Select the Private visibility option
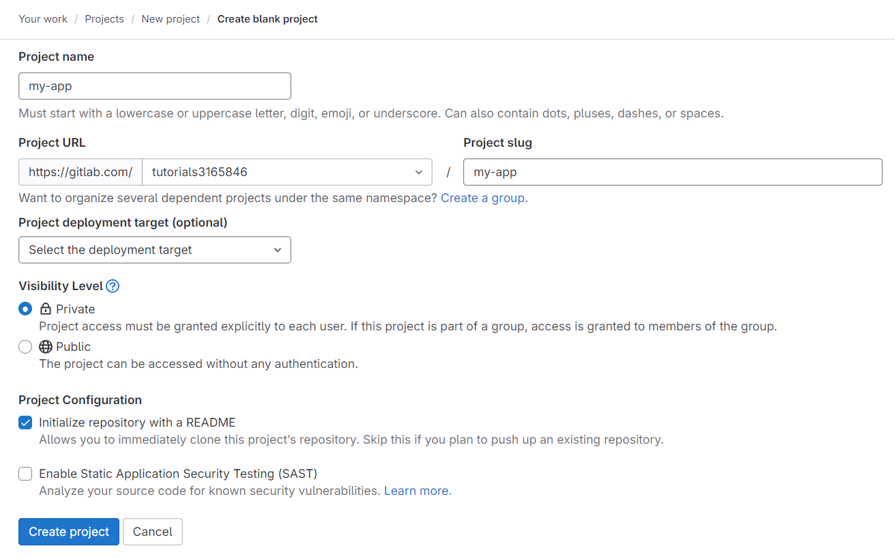This screenshot has width=895, height=557. click(x=25, y=309)
